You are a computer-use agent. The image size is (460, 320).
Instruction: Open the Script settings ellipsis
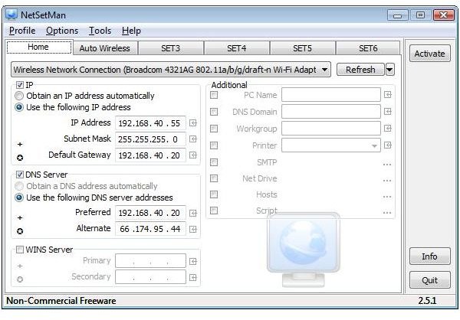(x=387, y=213)
